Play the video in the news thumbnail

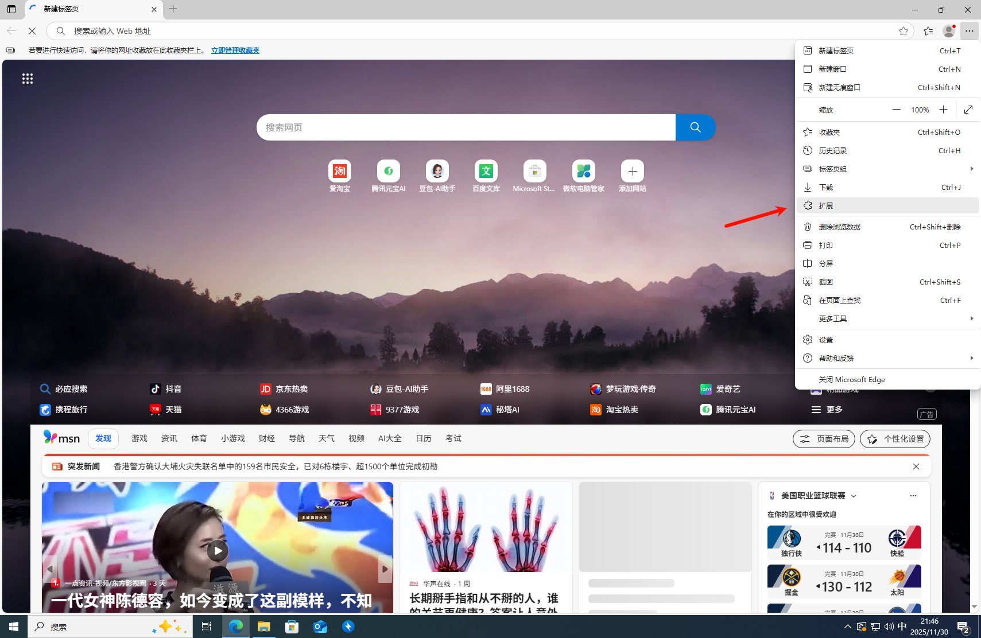point(218,551)
